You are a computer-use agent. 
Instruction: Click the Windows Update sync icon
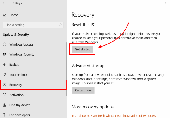tap(5, 44)
